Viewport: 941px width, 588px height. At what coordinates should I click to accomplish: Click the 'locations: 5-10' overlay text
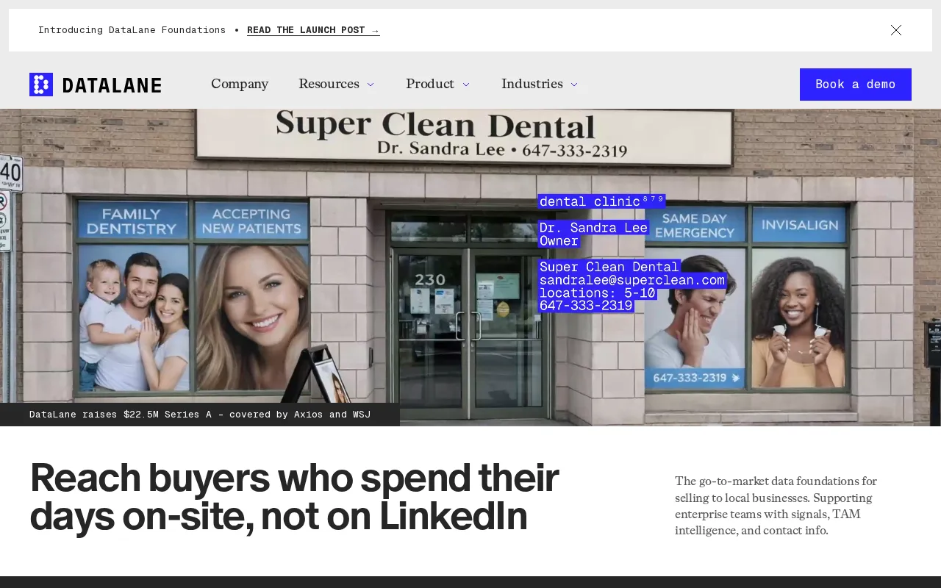pos(597,293)
